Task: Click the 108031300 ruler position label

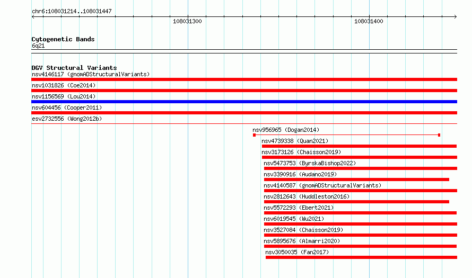Action: click(187, 21)
